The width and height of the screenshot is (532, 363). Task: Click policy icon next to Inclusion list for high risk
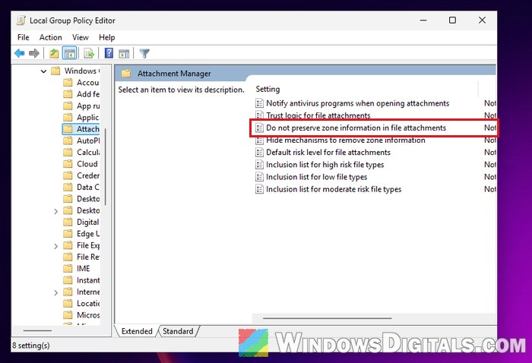click(259, 165)
